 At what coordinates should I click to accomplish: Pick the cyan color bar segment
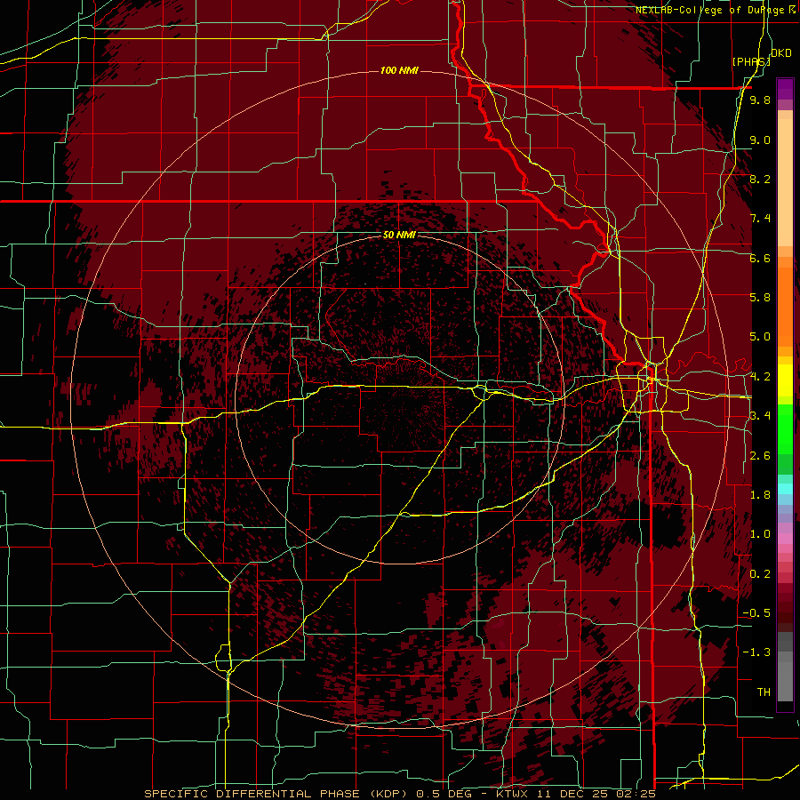785,488
